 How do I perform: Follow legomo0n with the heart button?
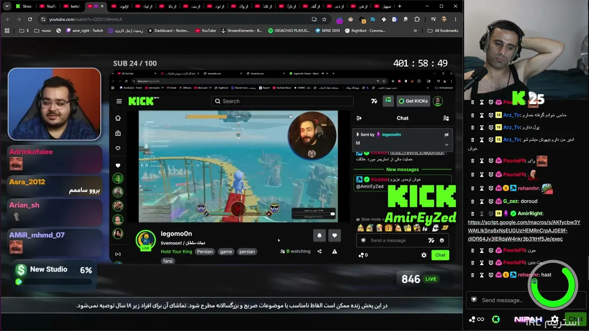[335, 235]
